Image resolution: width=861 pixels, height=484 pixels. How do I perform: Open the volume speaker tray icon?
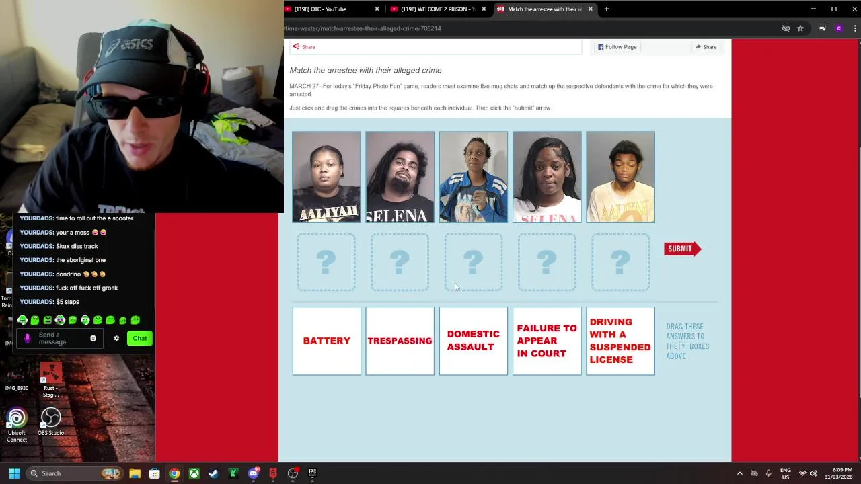tap(814, 473)
